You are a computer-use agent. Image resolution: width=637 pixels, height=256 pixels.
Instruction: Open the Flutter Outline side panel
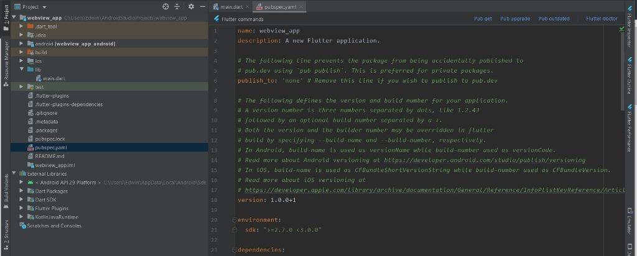(x=630, y=76)
